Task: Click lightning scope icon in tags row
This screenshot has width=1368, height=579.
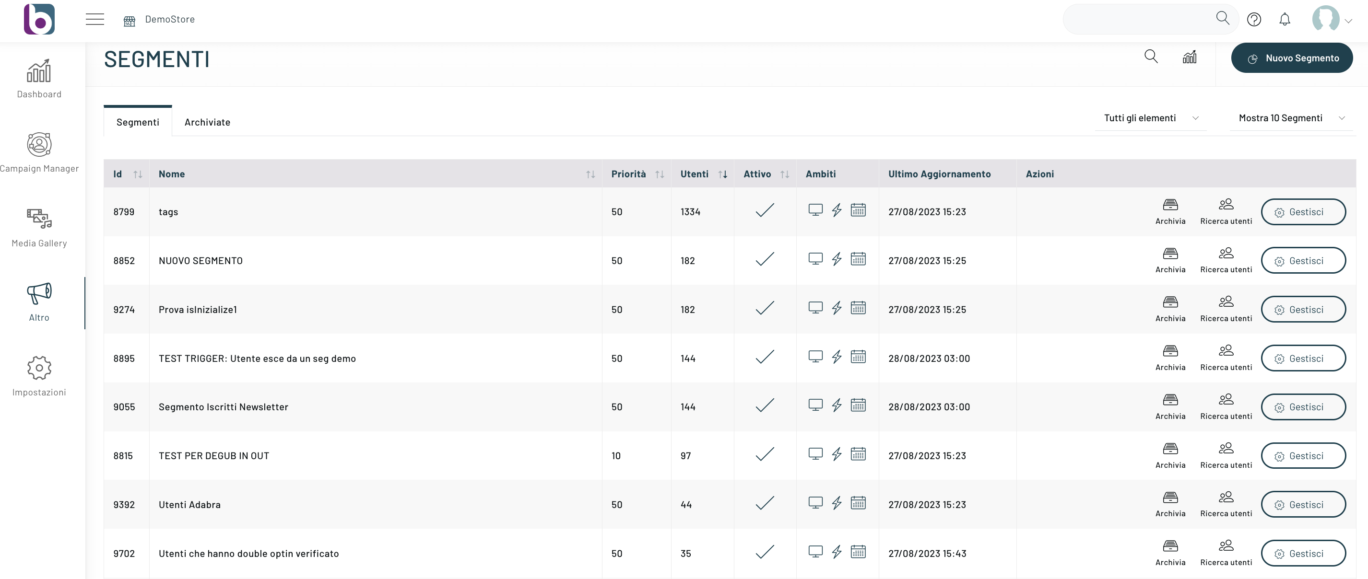Action: pos(837,210)
